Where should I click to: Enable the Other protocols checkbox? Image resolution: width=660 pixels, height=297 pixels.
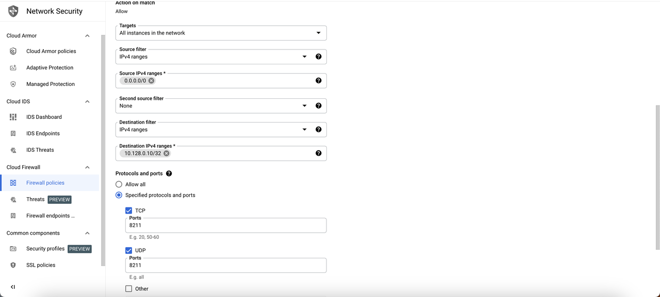(129, 289)
